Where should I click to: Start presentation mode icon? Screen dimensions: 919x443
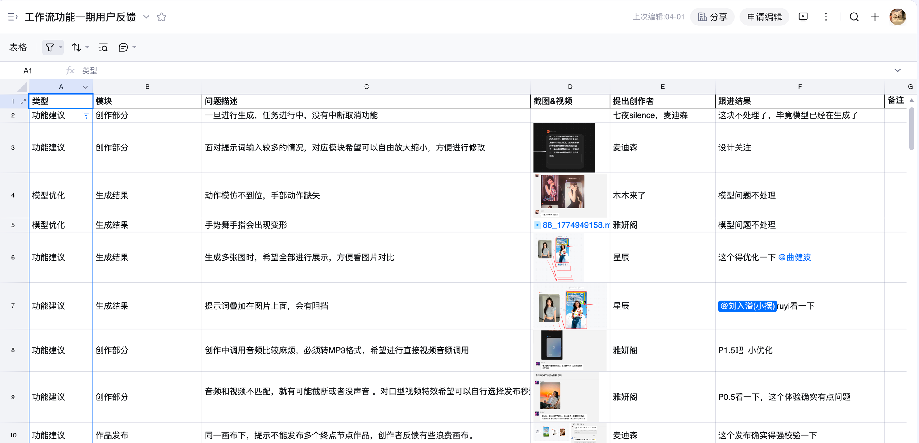[x=803, y=17]
